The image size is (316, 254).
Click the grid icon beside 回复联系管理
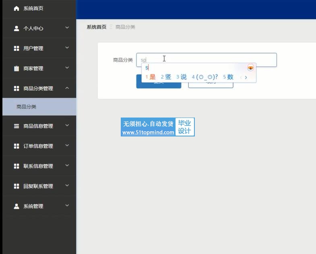17,186
